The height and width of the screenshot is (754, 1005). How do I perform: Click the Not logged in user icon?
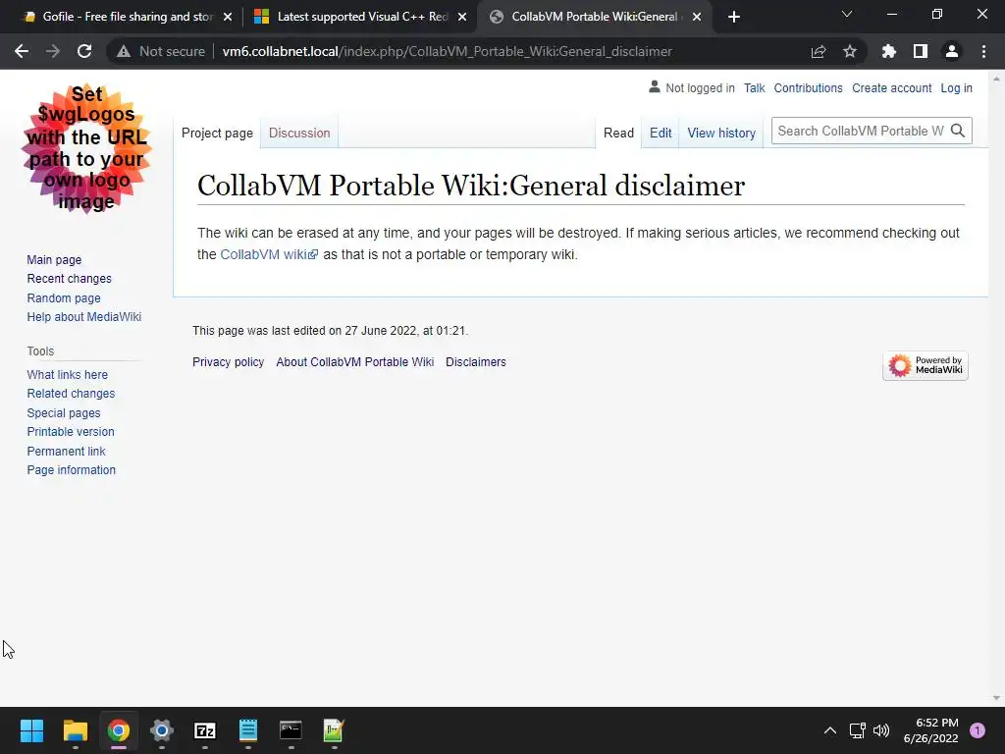coord(655,86)
